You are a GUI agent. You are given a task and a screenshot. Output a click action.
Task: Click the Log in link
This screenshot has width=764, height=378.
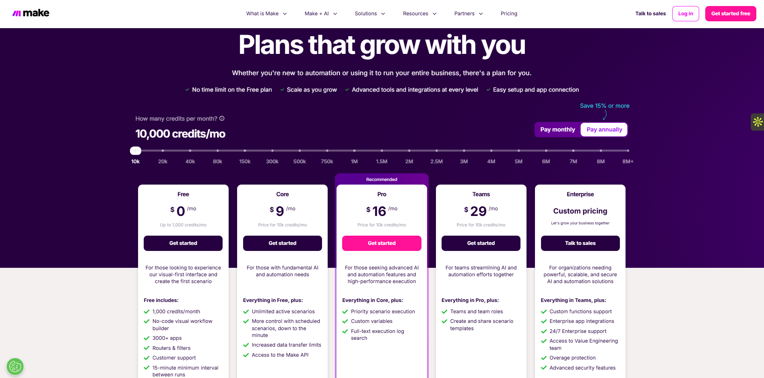[685, 13]
